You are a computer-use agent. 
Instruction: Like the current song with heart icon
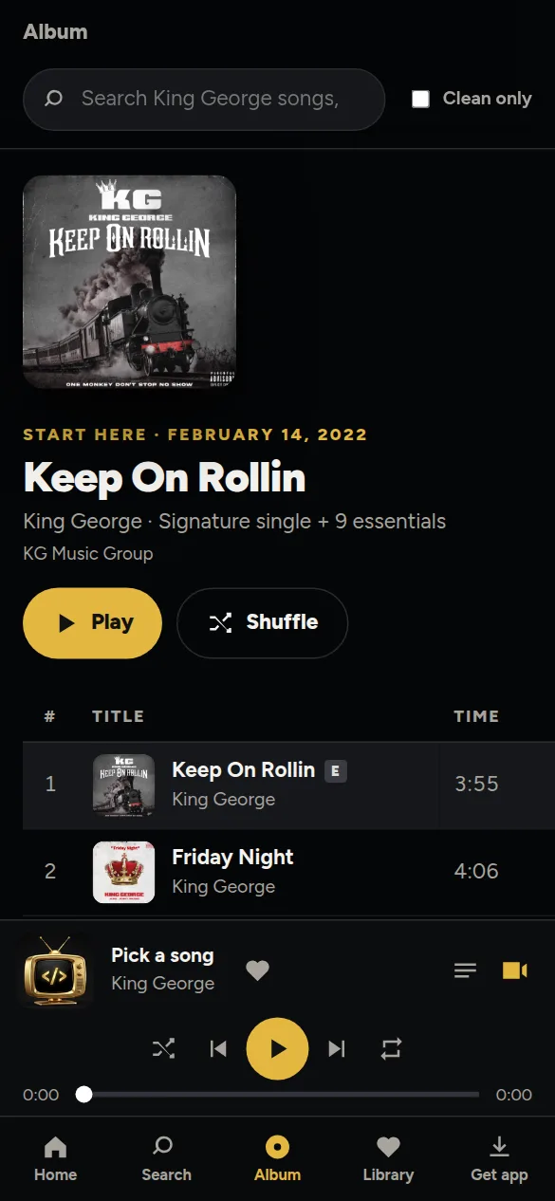coord(258,970)
